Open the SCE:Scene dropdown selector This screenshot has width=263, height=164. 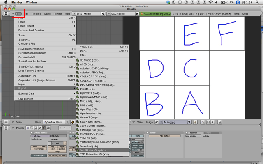pyautogui.click(x=108, y=14)
